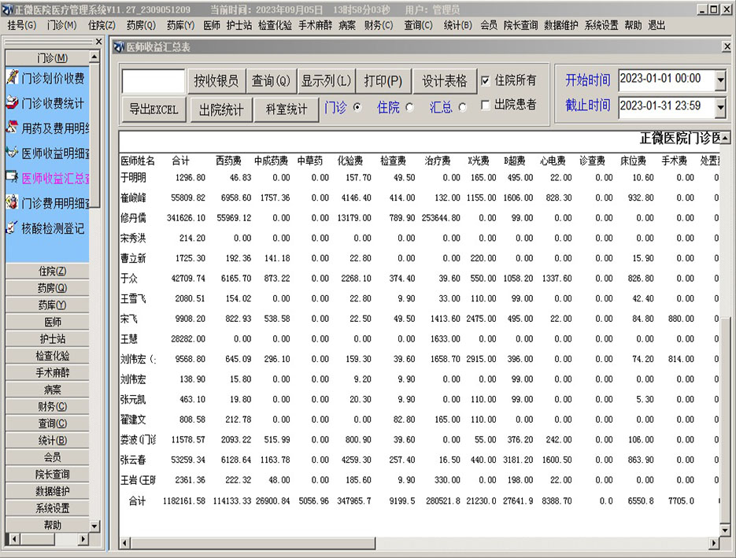The height and width of the screenshot is (558, 736).
Task: Open the 系统设置 menu
Action: tap(601, 25)
